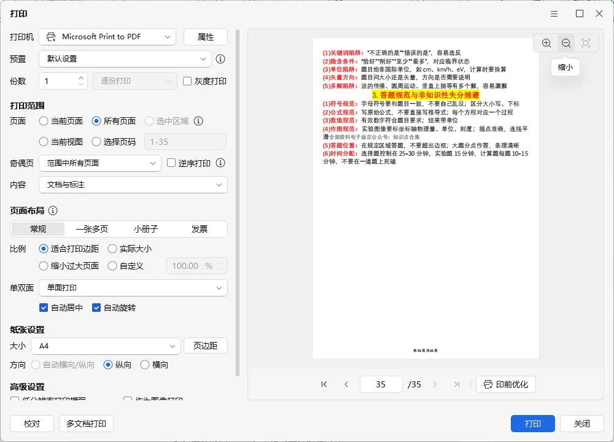Click the blue 打印 print button
Image resolution: width=614 pixels, height=442 pixels.
[x=532, y=424]
